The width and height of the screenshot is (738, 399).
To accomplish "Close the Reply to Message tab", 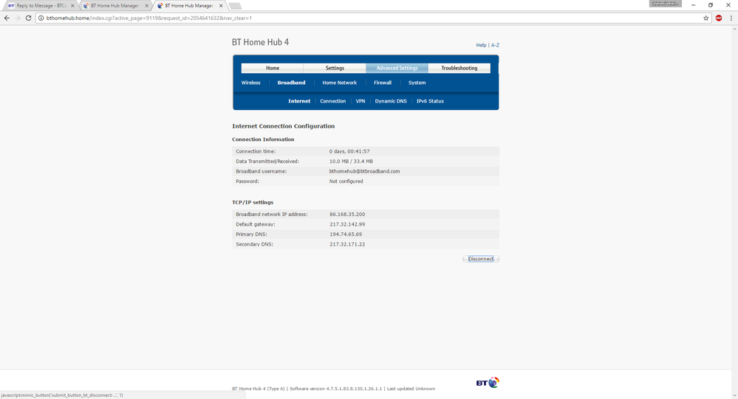I will pyautogui.click(x=72, y=6).
